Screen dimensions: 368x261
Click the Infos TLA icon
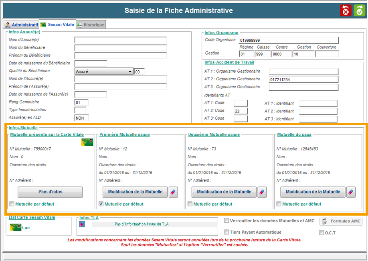coord(82,224)
